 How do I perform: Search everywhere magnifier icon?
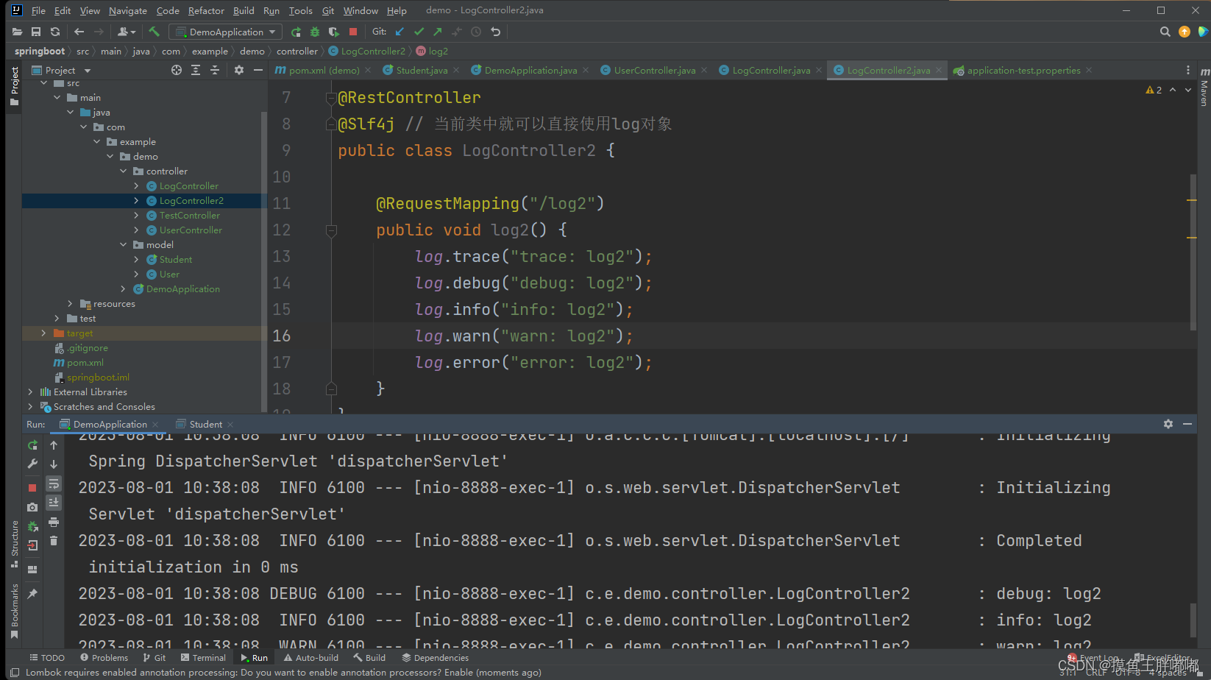(x=1165, y=32)
